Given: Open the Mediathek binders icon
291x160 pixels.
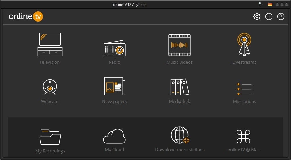Looking at the screenshot, I should (x=180, y=87).
